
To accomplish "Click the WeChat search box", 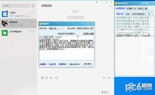I will point(16,6).
